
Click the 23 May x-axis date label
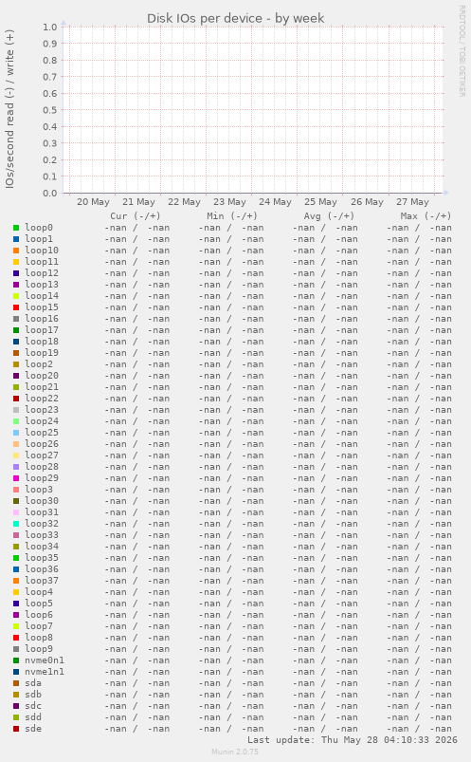(229, 202)
